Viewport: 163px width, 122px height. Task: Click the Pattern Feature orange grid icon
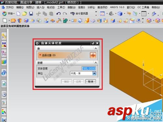tap(52, 20)
